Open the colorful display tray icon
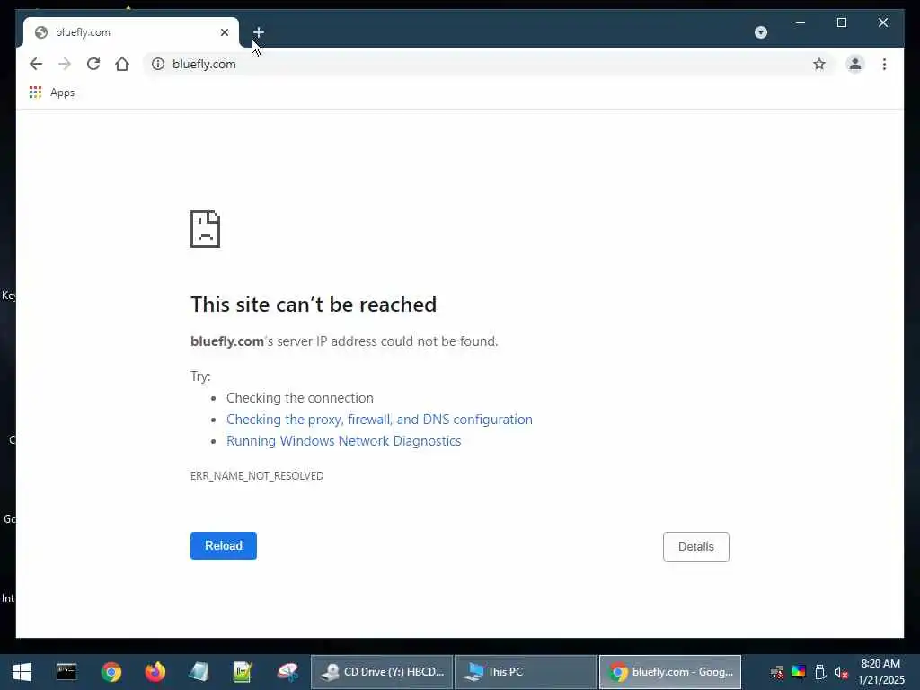 point(799,672)
